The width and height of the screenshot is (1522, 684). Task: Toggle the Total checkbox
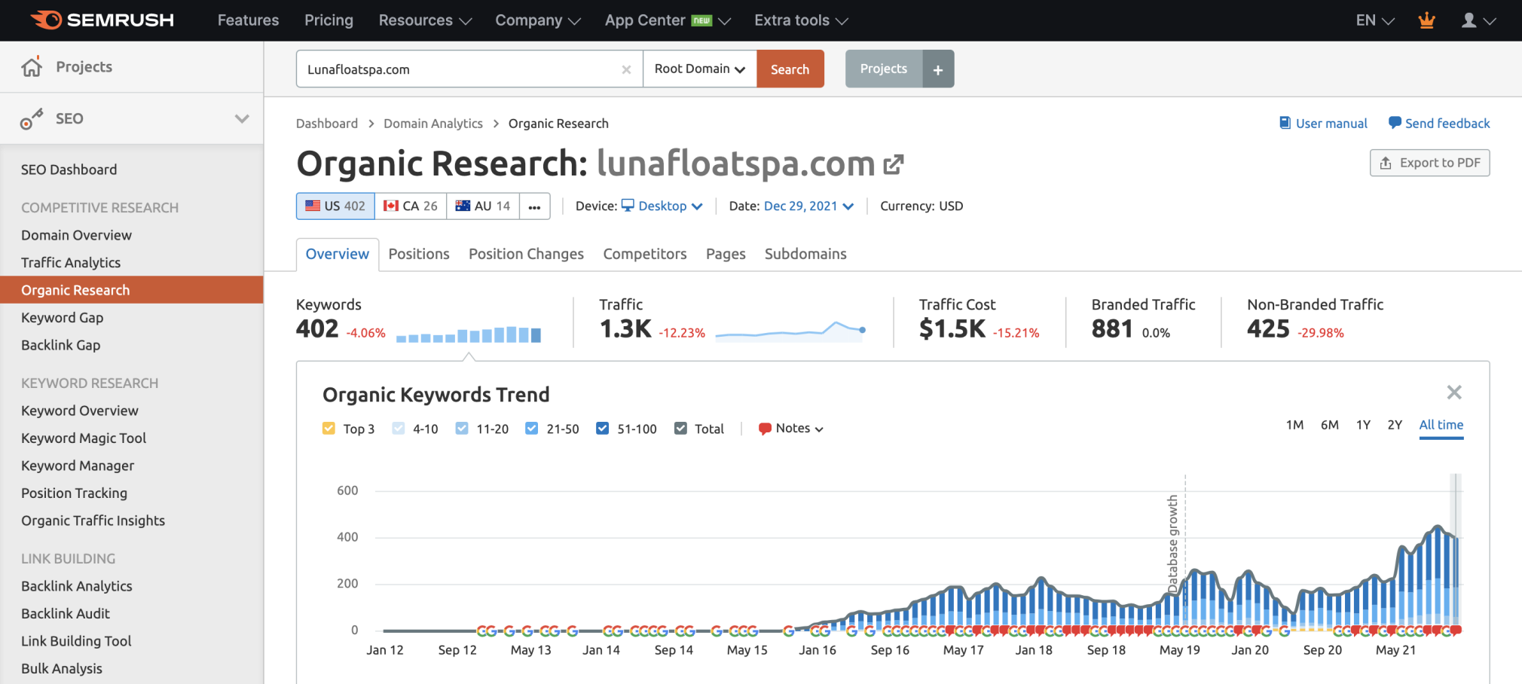[x=680, y=429]
